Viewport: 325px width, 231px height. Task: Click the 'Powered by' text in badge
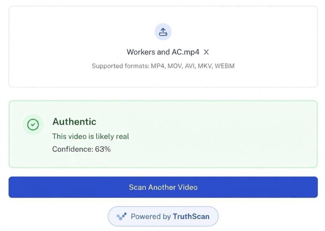coord(151,216)
